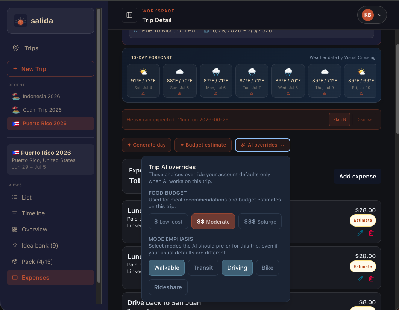
Task: Click Budget estimate button
Action: click(203, 145)
